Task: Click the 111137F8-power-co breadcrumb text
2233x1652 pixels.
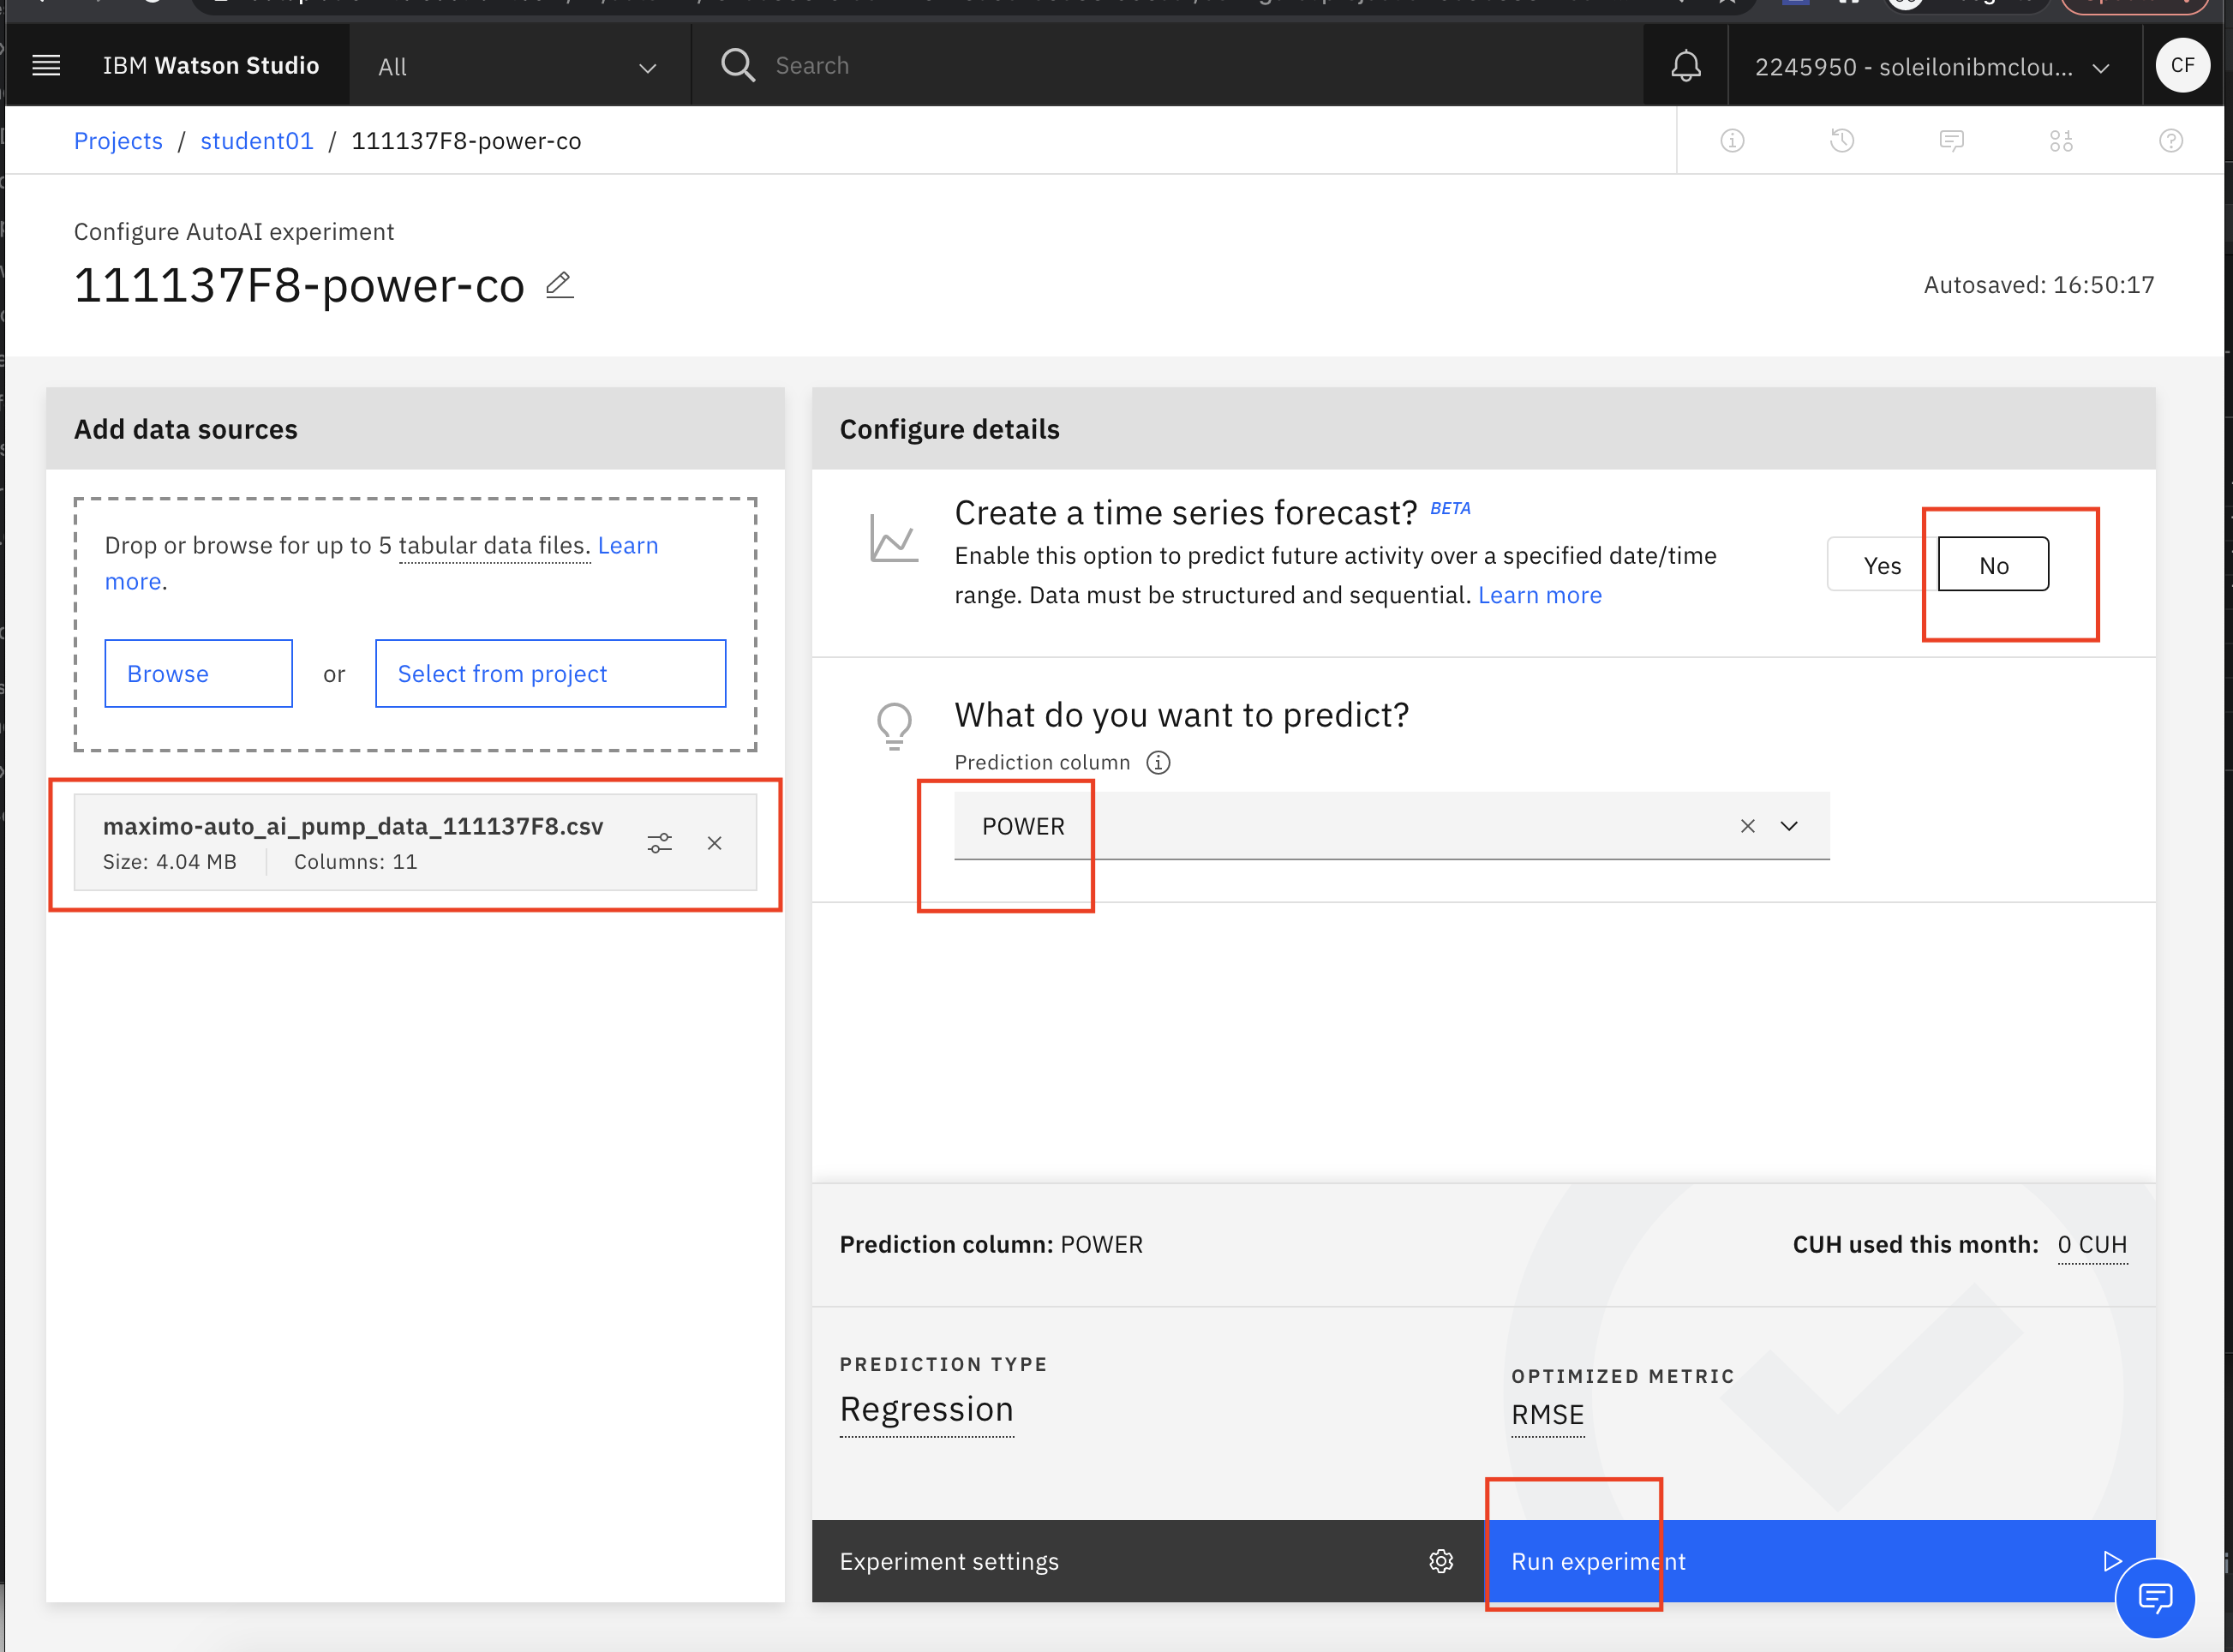Action: pos(466,141)
